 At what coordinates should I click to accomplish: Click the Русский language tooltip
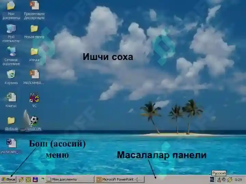point(219,173)
